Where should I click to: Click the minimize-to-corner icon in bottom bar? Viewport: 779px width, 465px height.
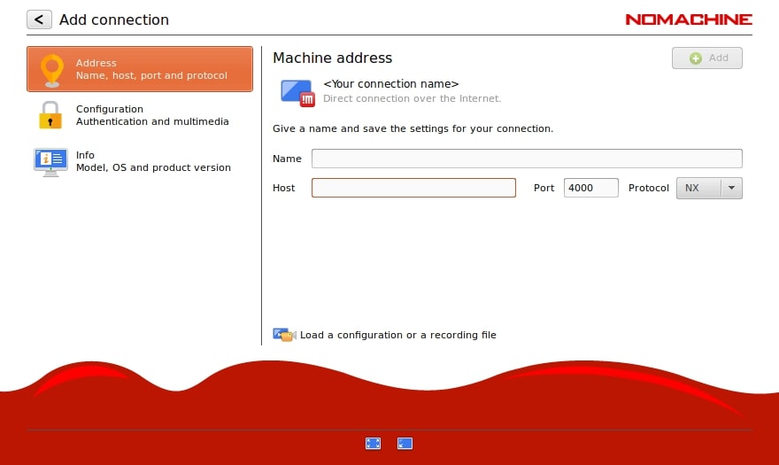click(x=405, y=444)
